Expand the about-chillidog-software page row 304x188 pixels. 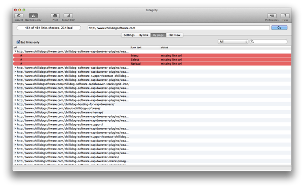pyautogui.click(x=15, y=108)
